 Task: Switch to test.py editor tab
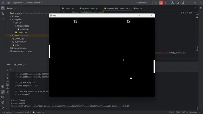coord(138,8)
